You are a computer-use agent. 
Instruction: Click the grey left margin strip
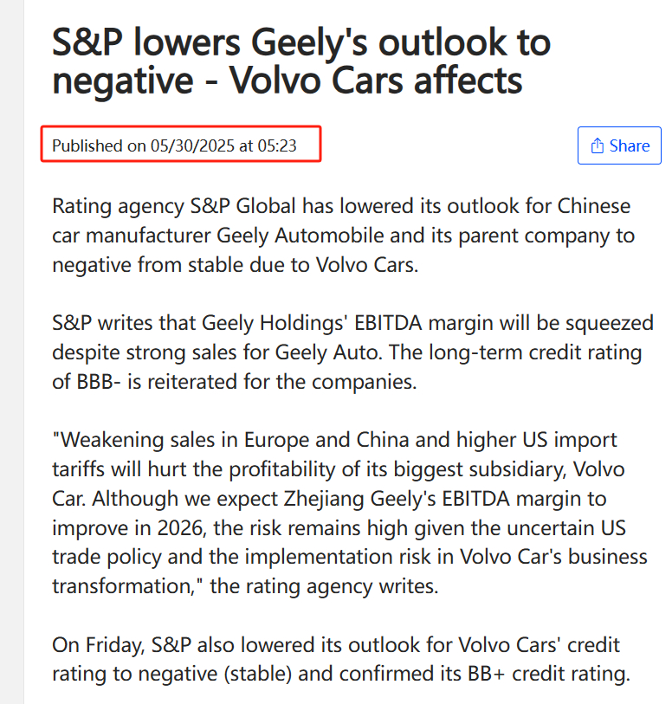point(11,352)
